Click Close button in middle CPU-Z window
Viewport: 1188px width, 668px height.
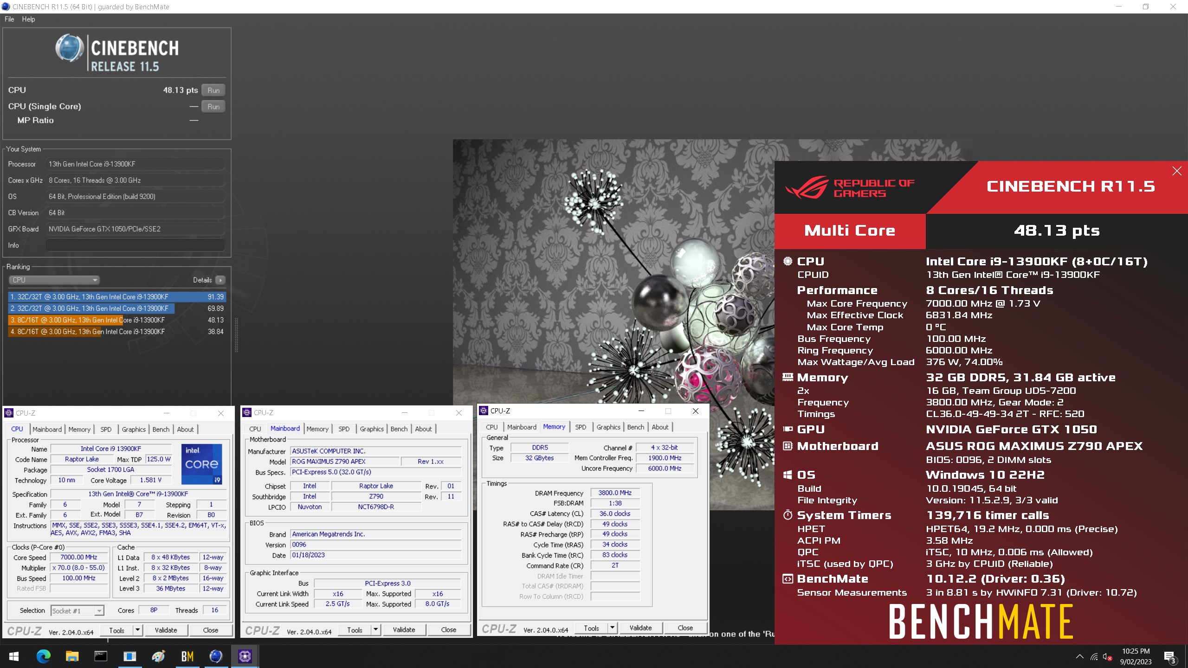click(x=448, y=629)
